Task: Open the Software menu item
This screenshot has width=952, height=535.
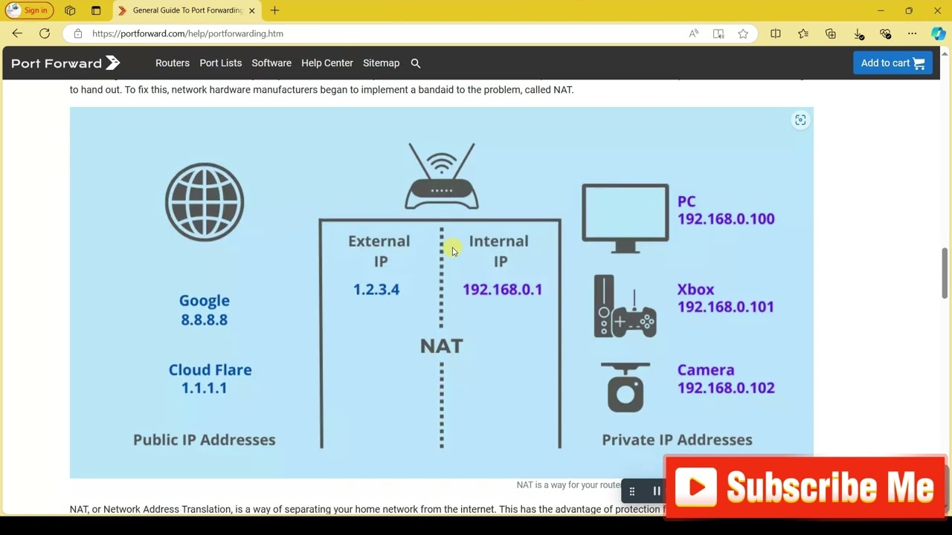Action: (x=271, y=63)
